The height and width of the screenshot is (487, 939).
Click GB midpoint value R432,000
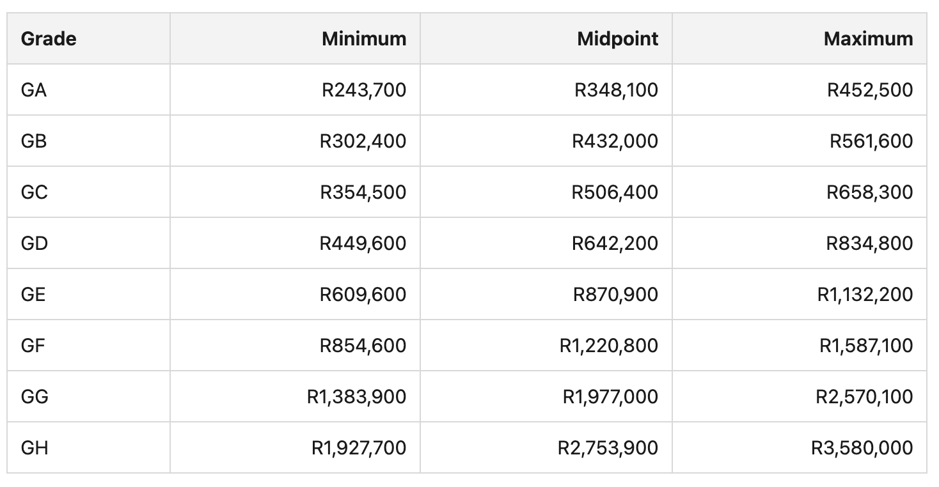[x=615, y=141]
